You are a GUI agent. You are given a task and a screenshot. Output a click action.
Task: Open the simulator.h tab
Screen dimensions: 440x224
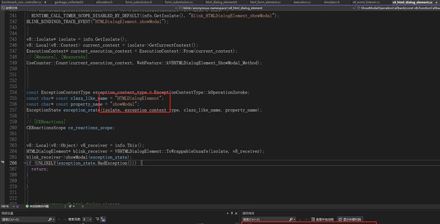[331, 2]
